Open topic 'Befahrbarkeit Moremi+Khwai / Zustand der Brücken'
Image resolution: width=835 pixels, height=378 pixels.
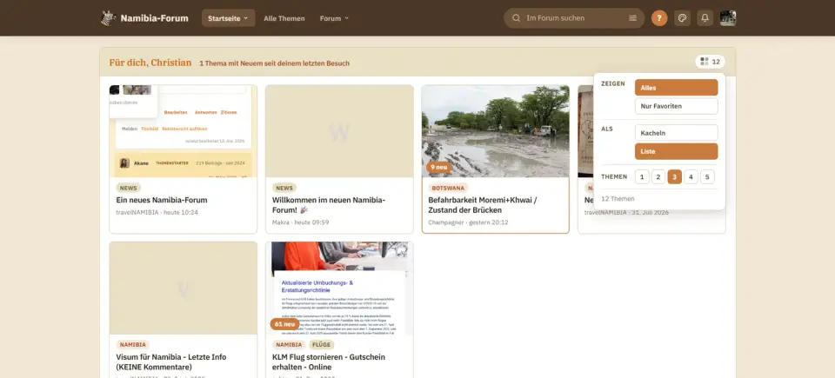[x=483, y=205]
